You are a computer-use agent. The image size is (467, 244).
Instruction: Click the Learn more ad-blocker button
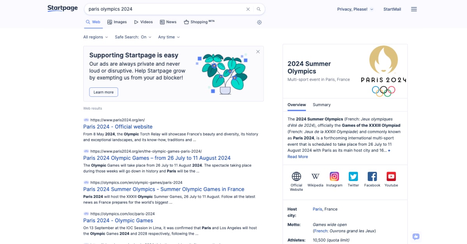(x=103, y=92)
